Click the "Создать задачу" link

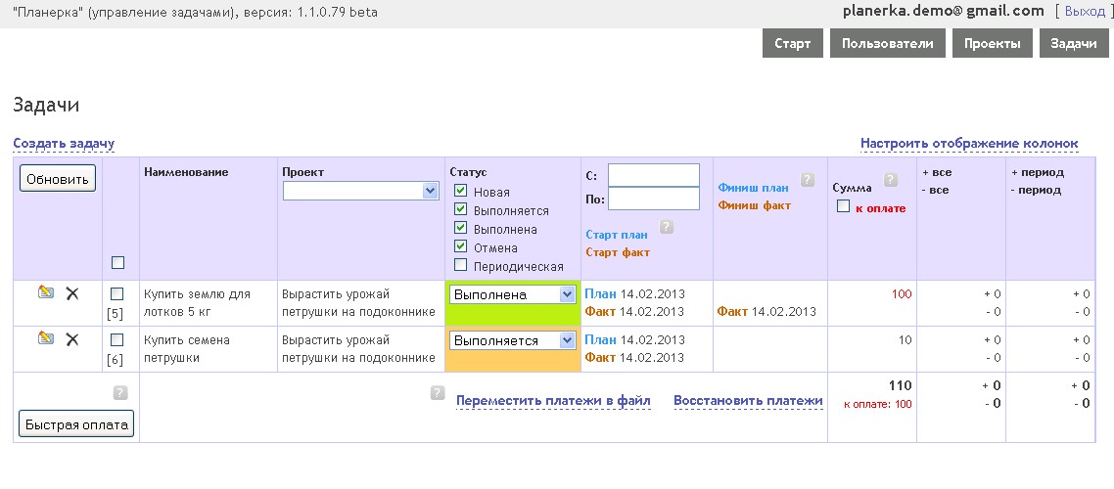point(64,144)
